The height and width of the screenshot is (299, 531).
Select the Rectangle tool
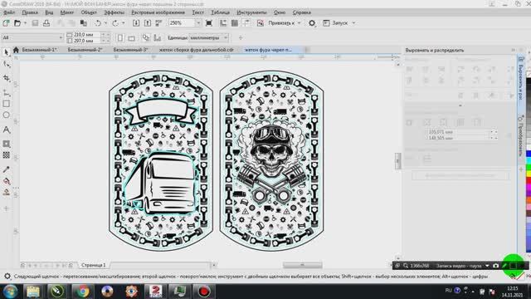6,104
